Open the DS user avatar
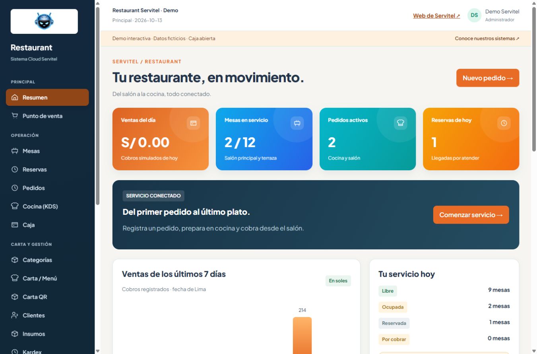 (x=474, y=16)
